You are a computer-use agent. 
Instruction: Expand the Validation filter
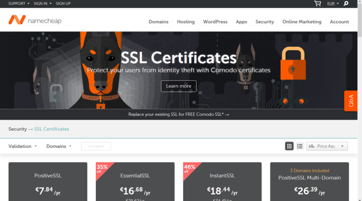(x=23, y=146)
